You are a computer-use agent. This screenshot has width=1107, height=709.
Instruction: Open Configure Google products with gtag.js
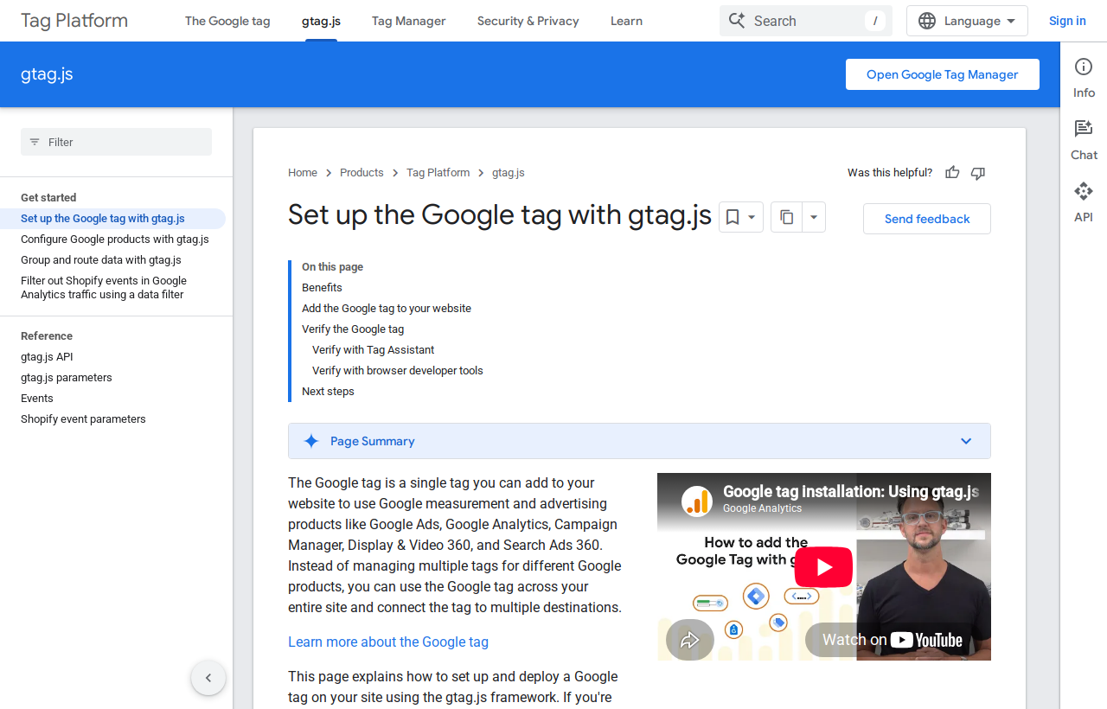pyautogui.click(x=115, y=240)
